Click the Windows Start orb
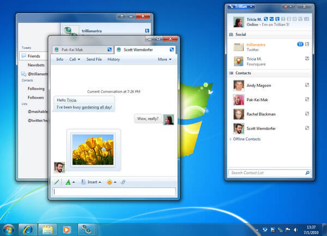This screenshot has height=236, width=327. [9, 230]
